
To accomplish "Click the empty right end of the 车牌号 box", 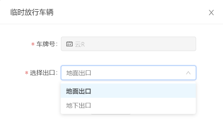I will tap(171, 44).
